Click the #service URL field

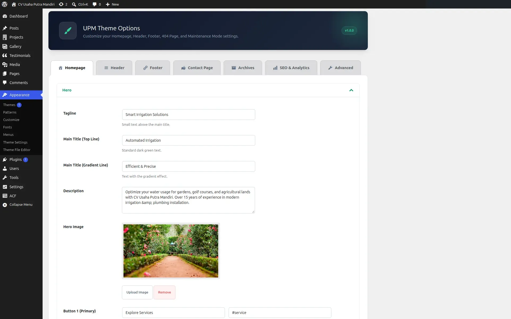(x=280, y=313)
